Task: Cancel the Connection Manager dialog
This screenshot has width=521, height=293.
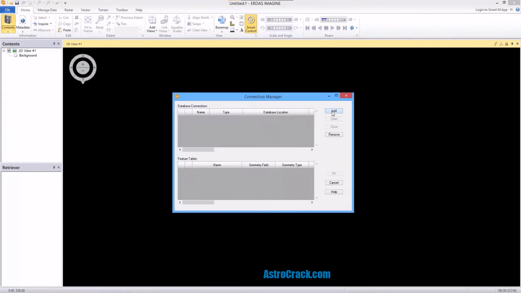Action: (333, 183)
